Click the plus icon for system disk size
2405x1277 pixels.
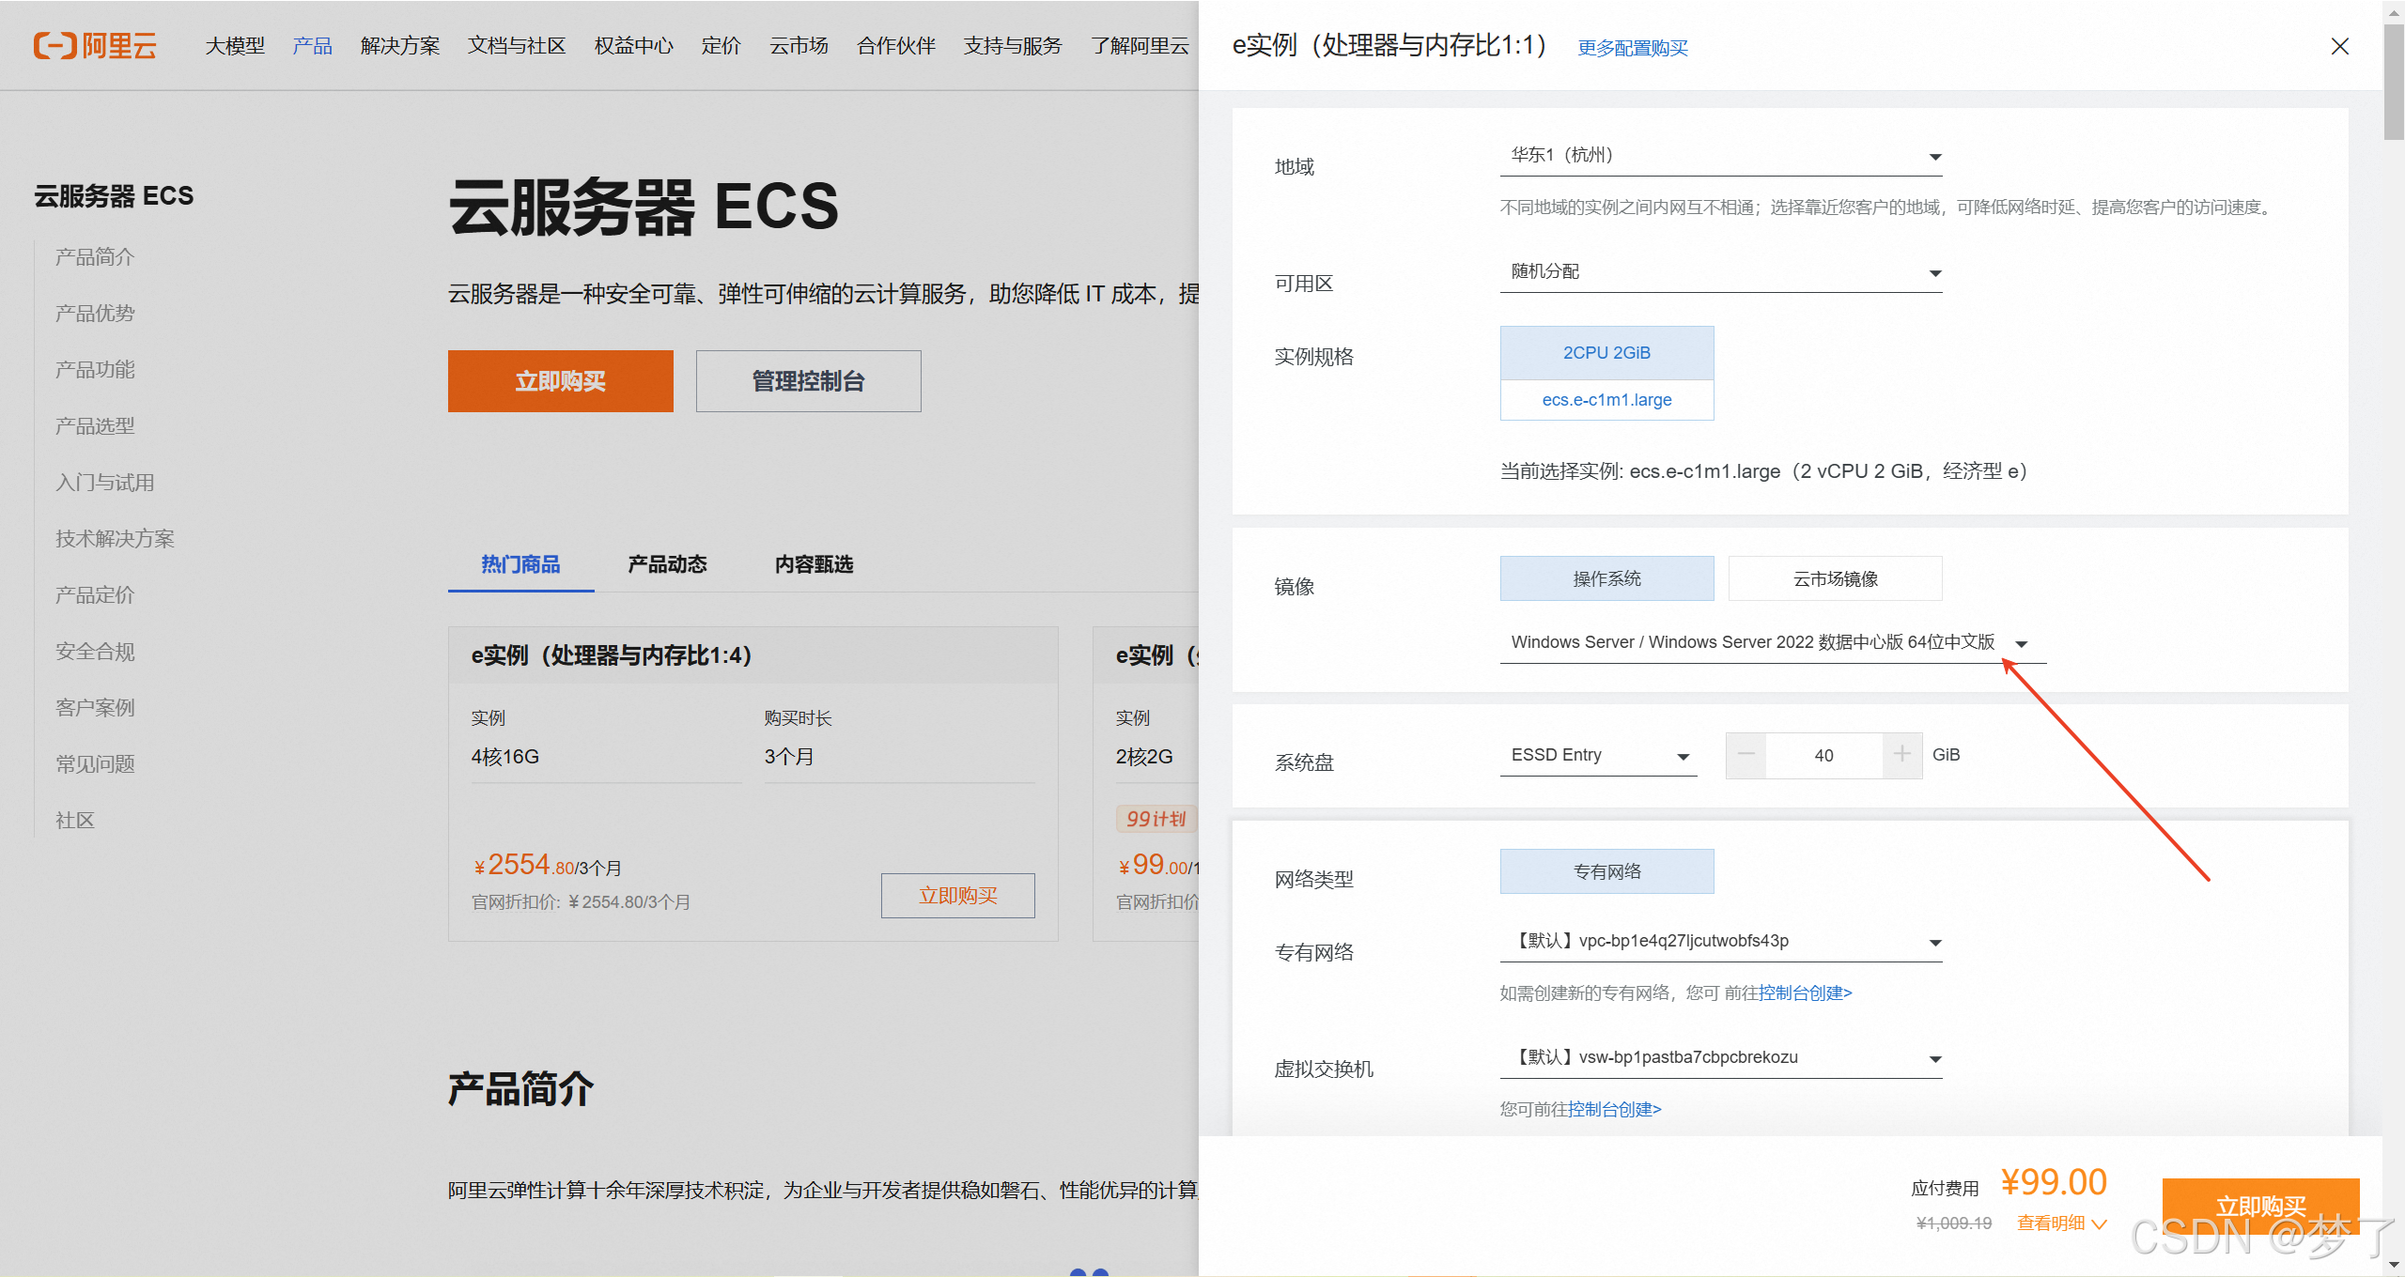pos(1901,755)
